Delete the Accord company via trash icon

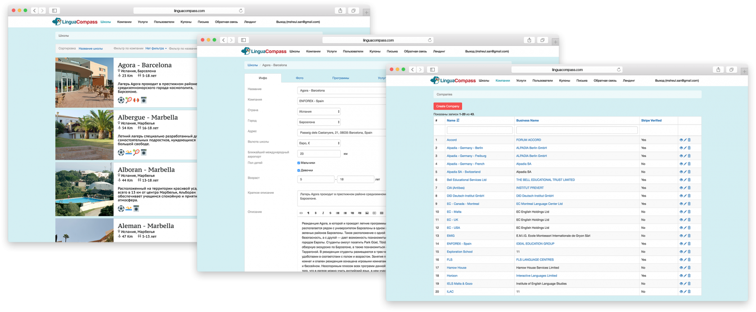point(689,140)
